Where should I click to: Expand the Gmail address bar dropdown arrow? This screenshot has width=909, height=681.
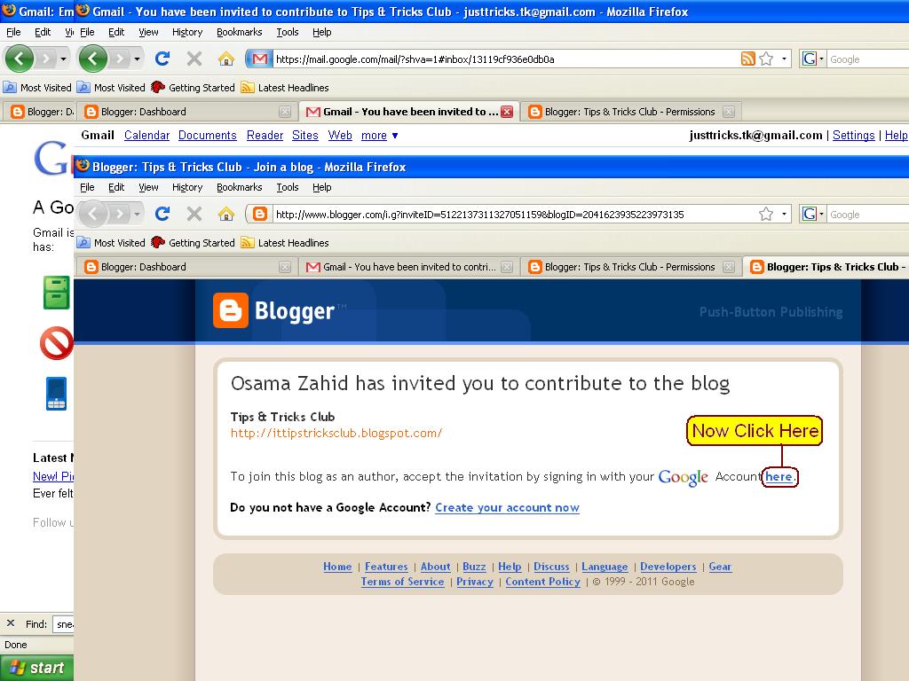click(x=784, y=59)
